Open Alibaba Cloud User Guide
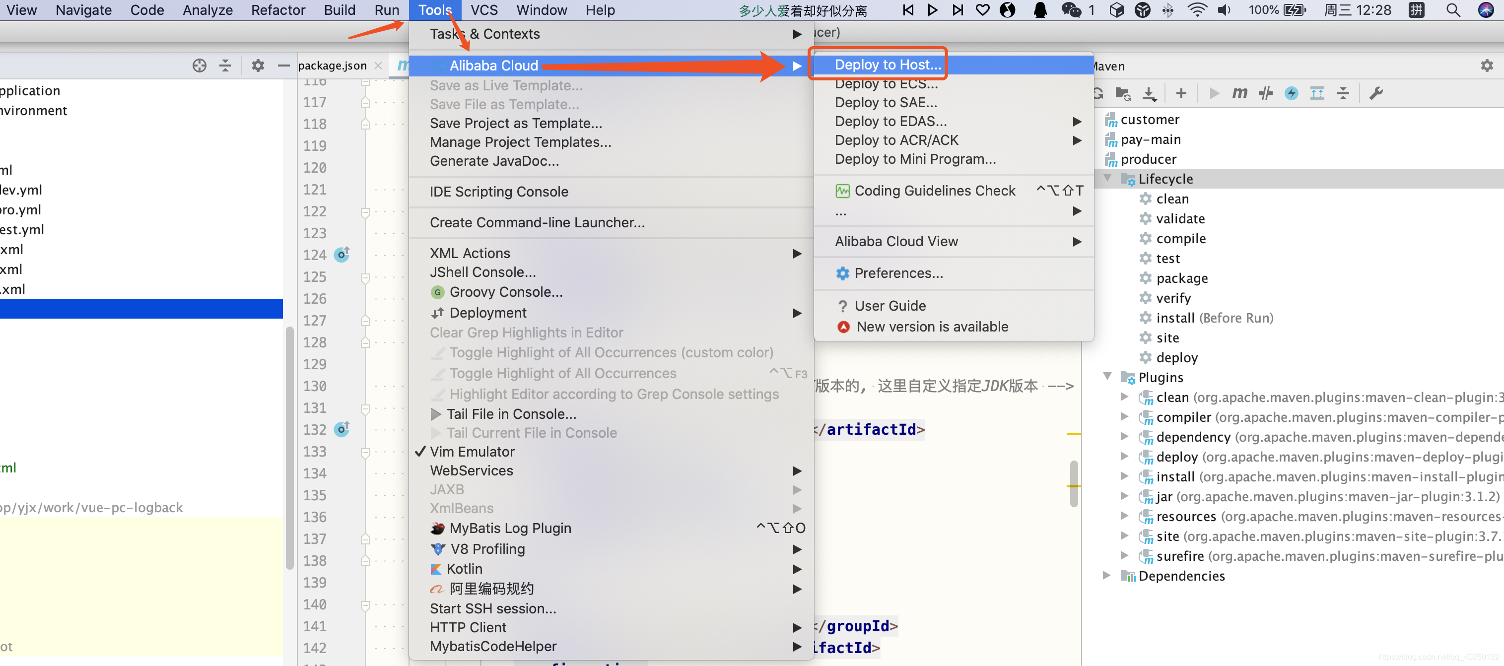 pyautogui.click(x=954, y=306)
